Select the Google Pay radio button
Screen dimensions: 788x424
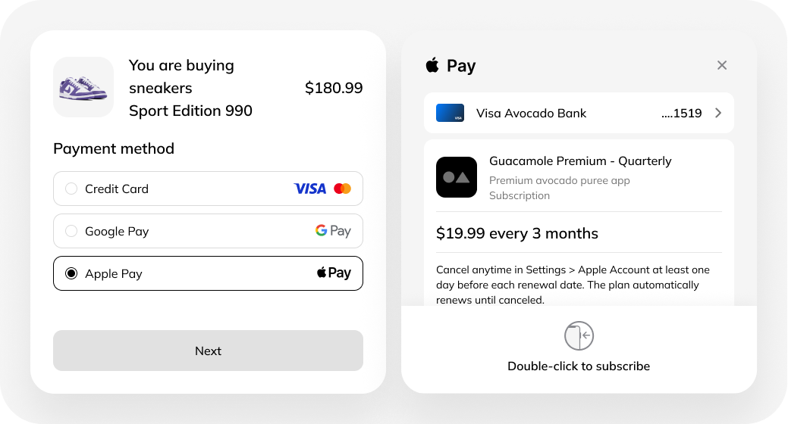71,231
